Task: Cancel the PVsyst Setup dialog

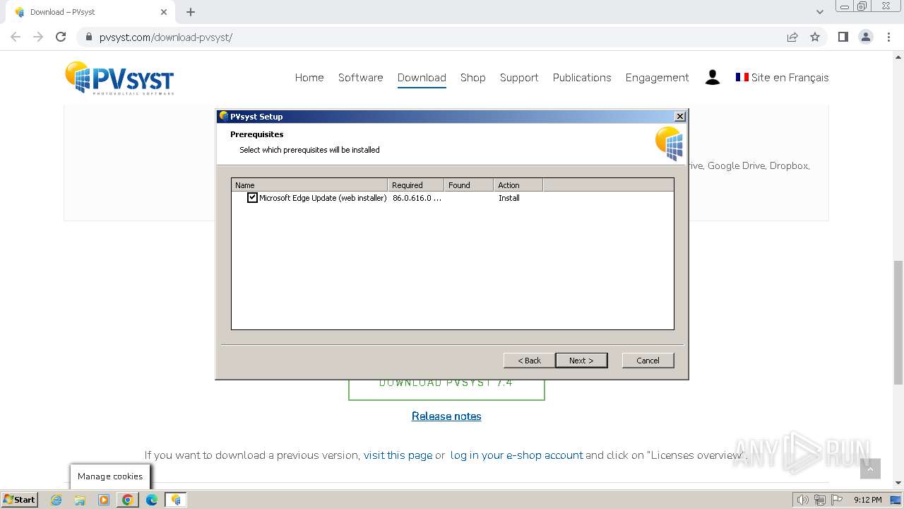Action: (x=648, y=361)
